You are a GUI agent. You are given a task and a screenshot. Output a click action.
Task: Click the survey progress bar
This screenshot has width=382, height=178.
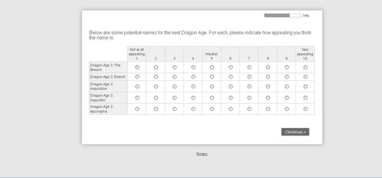[283, 16]
